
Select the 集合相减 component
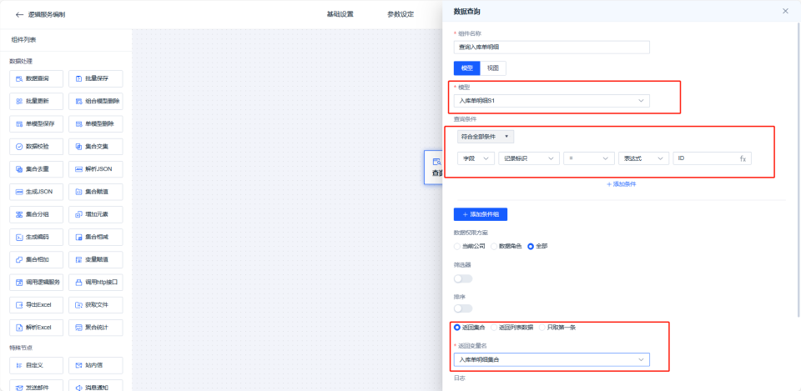[95, 237]
